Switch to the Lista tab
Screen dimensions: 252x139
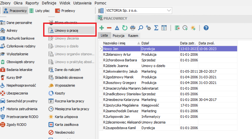104,36
